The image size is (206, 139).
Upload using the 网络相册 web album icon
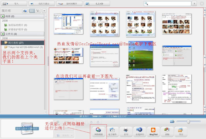[x=99, y=132]
